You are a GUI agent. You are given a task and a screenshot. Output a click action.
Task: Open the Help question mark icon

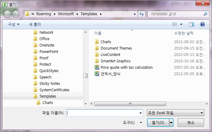tap(203, 24)
